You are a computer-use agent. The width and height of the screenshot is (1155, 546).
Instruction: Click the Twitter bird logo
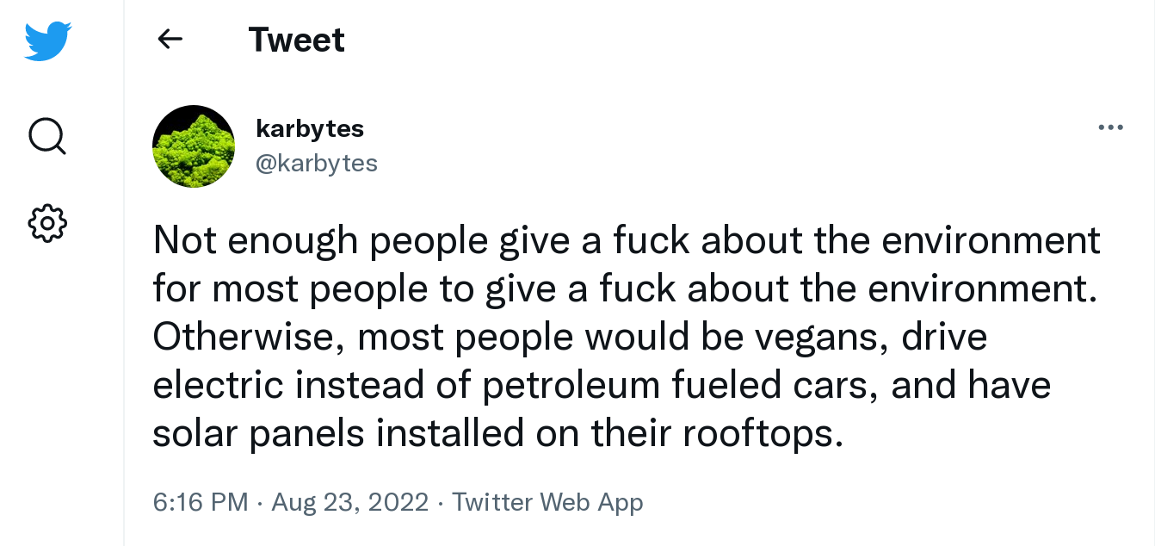(x=47, y=40)
